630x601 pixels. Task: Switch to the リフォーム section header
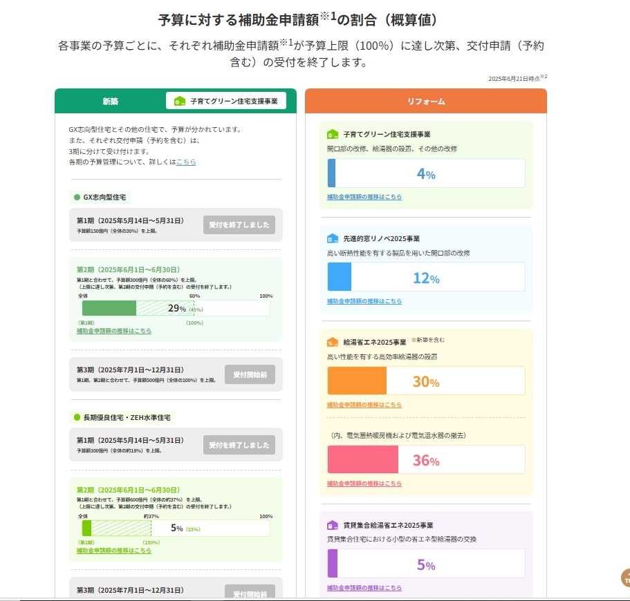pos(425,99)
